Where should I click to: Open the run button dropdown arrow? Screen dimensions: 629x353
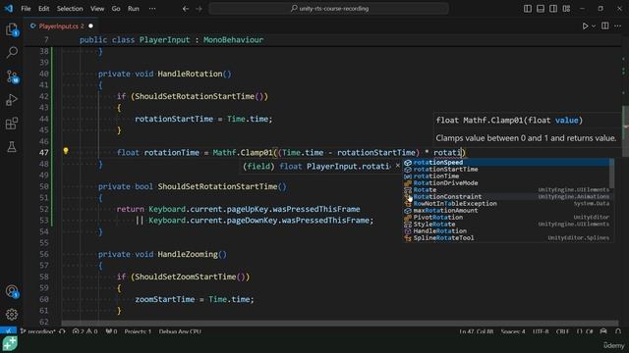click(x=594, y=26)
